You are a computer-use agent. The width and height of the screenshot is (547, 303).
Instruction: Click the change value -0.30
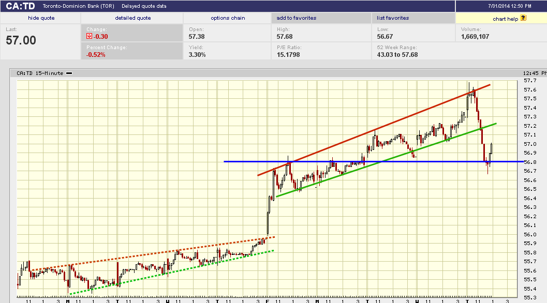[101, 37]
